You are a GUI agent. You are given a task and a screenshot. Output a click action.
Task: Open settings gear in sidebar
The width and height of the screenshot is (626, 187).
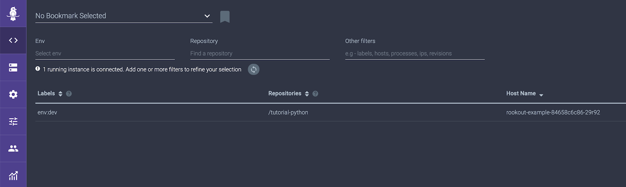click(13, 94)
